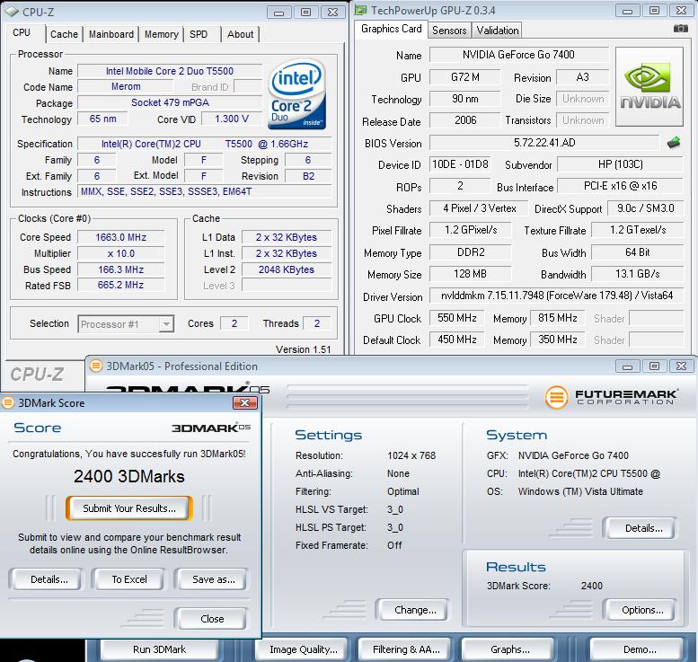Switch to the Cache tab in CPU-Z
This screenshot has height=662, width=698.
click(x=64, y=34)
